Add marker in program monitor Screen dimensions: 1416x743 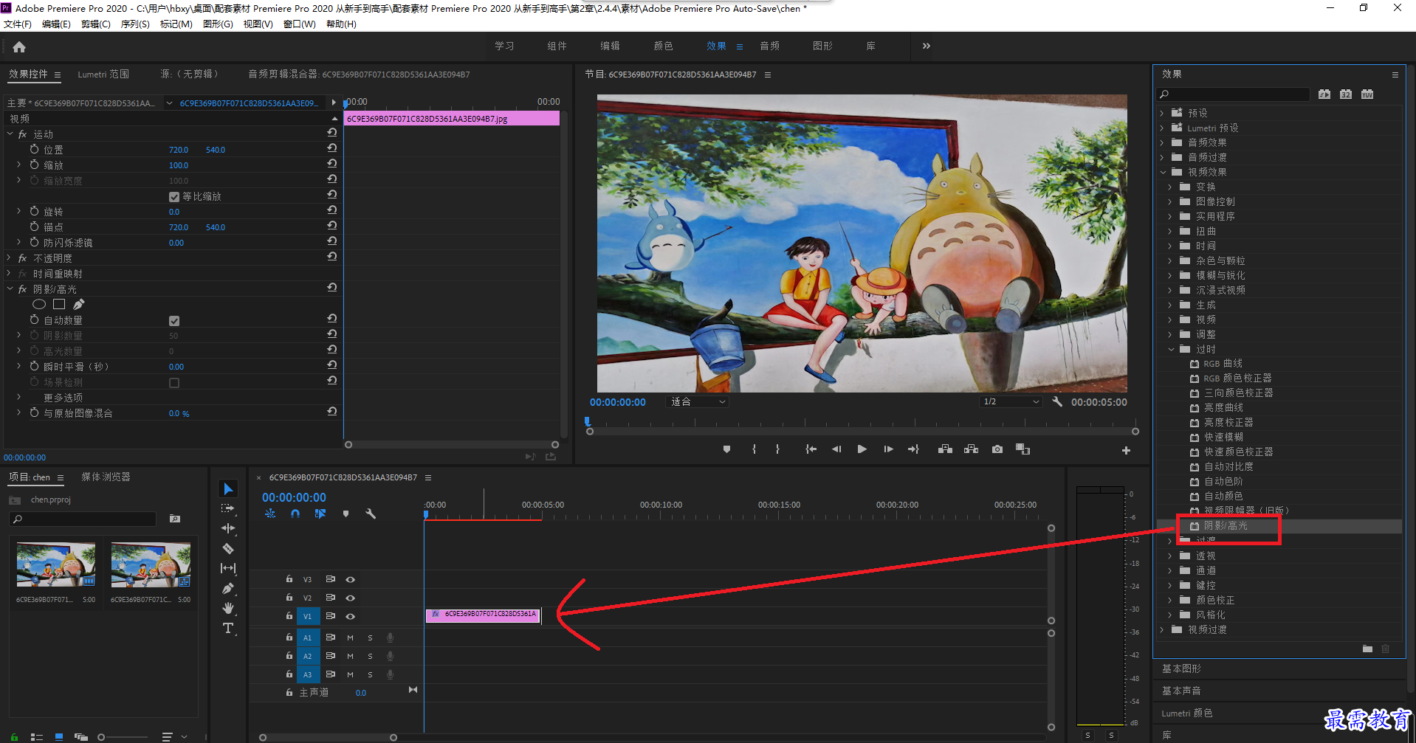coord(726,449)
